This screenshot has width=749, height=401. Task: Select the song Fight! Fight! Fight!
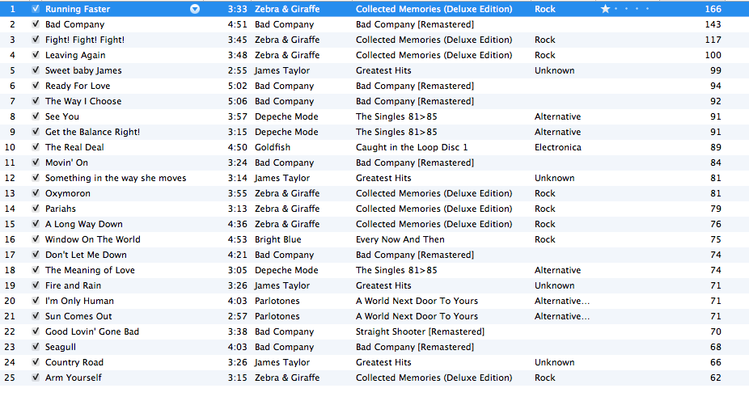[85, 40]
